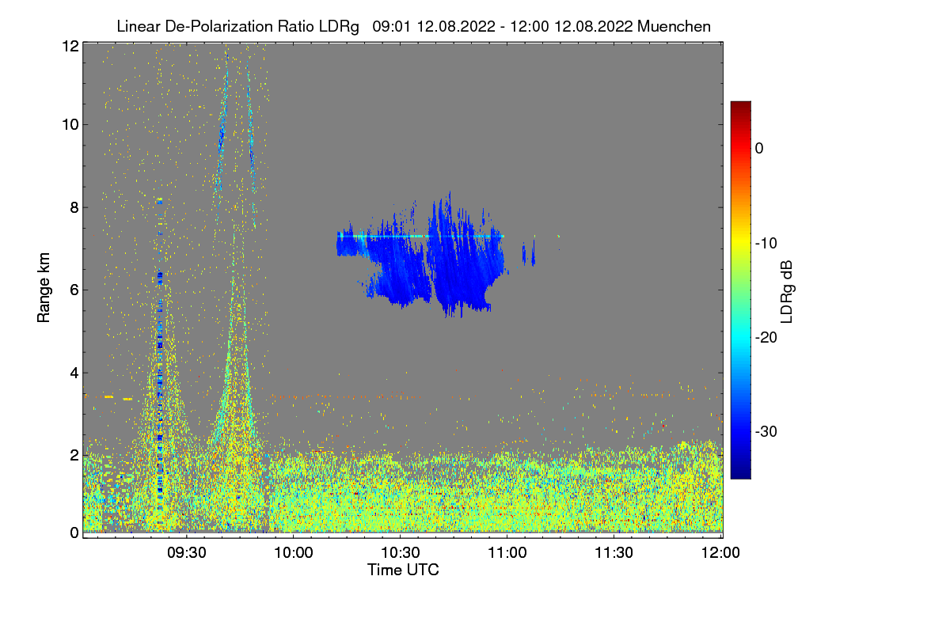Click the range tick label 4
950x633 pixels.
click(74, 372)
